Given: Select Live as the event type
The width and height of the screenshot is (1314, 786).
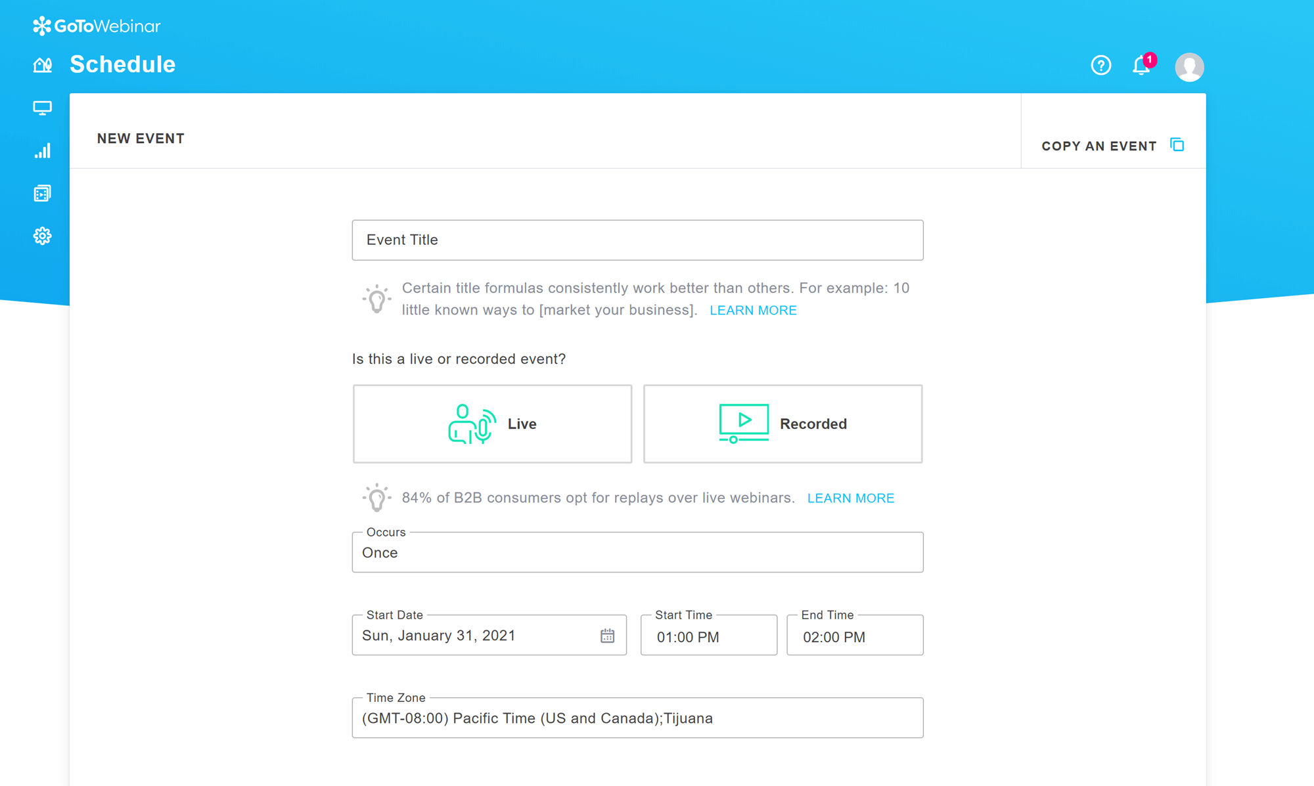Looking at the screenshot, I should tap(491, 424).
